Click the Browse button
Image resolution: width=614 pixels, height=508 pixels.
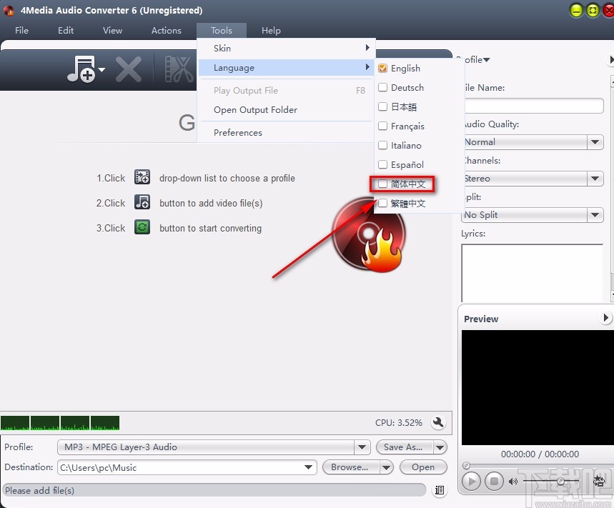(350, 467)
